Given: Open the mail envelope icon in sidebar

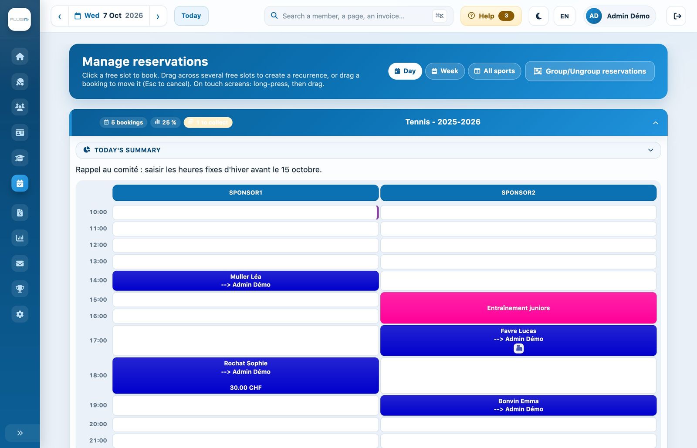Looking at the screenshot, I should click(x=20, y=263).
